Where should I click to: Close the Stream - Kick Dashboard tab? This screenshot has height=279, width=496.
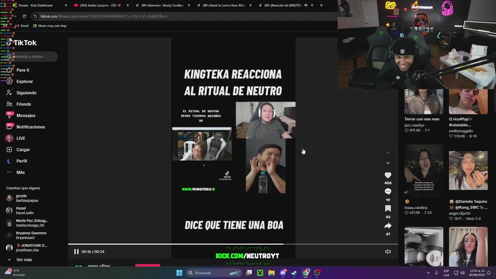[x=66, y=5]
